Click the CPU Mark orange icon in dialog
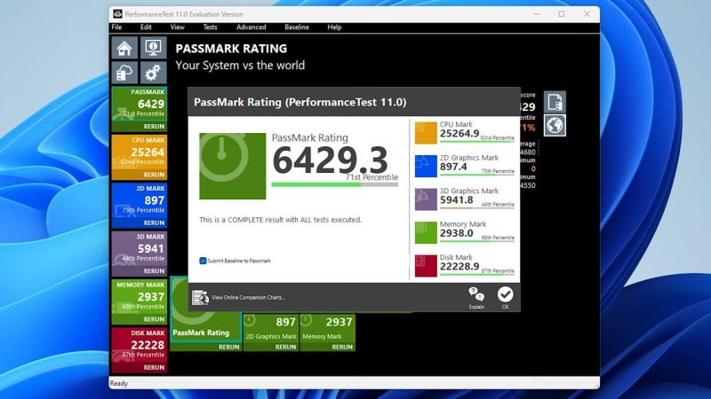Image resolution: width=711 pixels, height=399 pixels. tap(426, 132)
